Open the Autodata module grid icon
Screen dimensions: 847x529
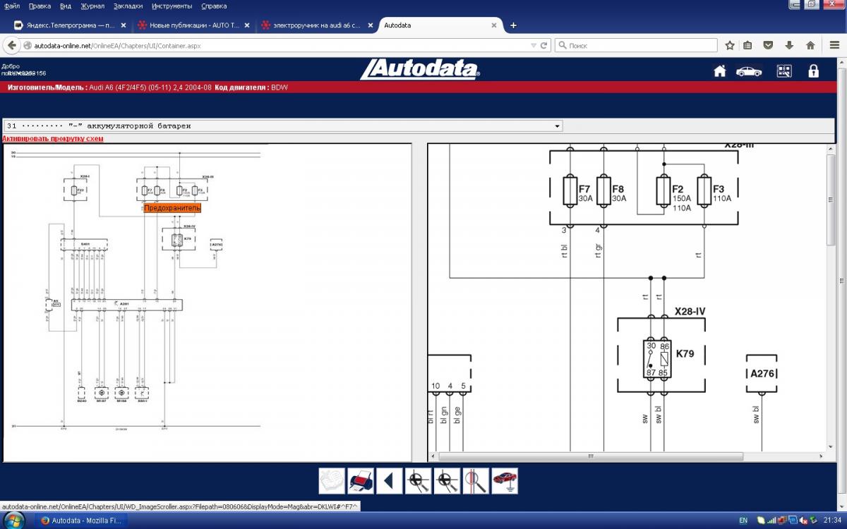(784, 71)
